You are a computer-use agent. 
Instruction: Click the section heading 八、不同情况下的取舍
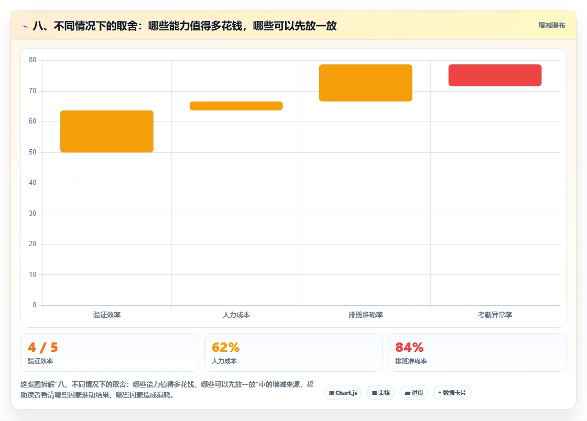185,26
